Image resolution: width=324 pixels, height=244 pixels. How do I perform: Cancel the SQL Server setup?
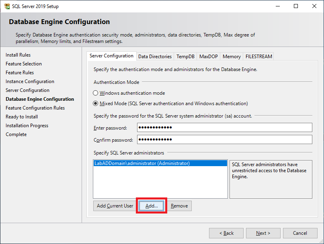pyautogui.click(x=300, y=233)
